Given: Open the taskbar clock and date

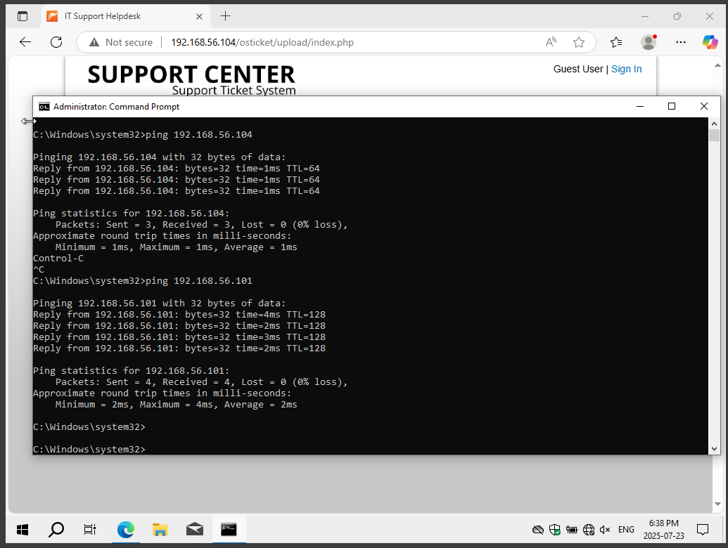Looking at the screenshot, I should (663, 530).
